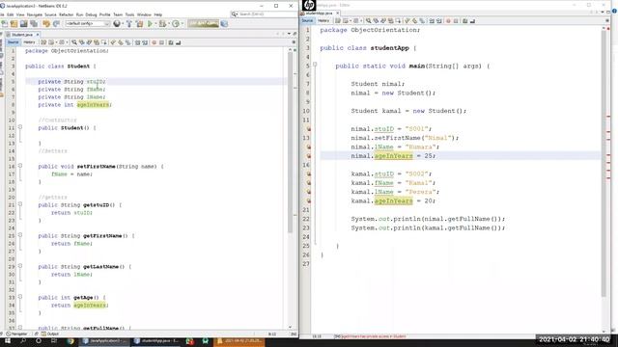Image resolution: width=618 pixels, height=347 pixels.
Task: Click the green Run Project icon
Action: [x=150, y=24]
